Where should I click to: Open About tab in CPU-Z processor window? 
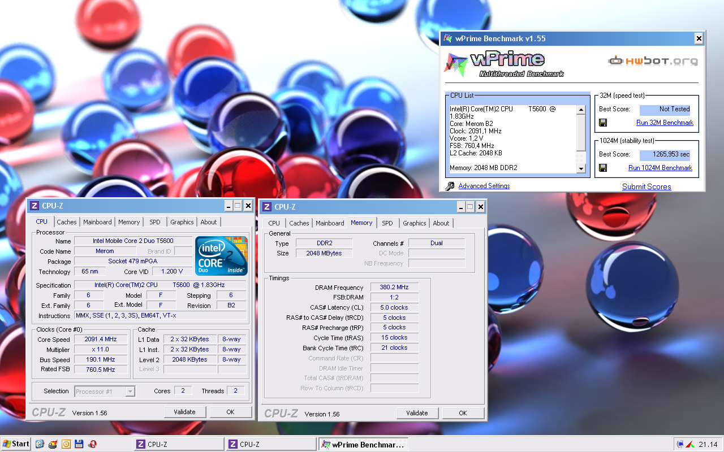point(209,222)
